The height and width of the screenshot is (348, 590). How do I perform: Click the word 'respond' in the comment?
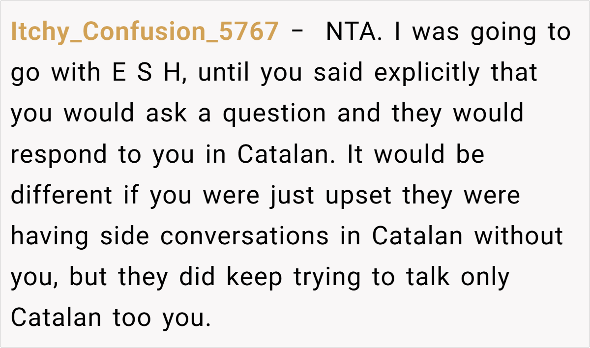(x=59, y=154)
